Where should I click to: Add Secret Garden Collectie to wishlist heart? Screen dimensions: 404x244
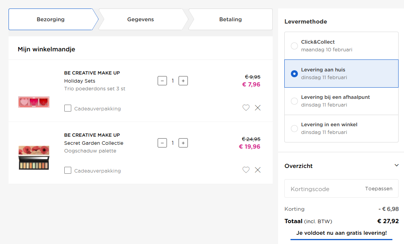click(x=246, y=170)
